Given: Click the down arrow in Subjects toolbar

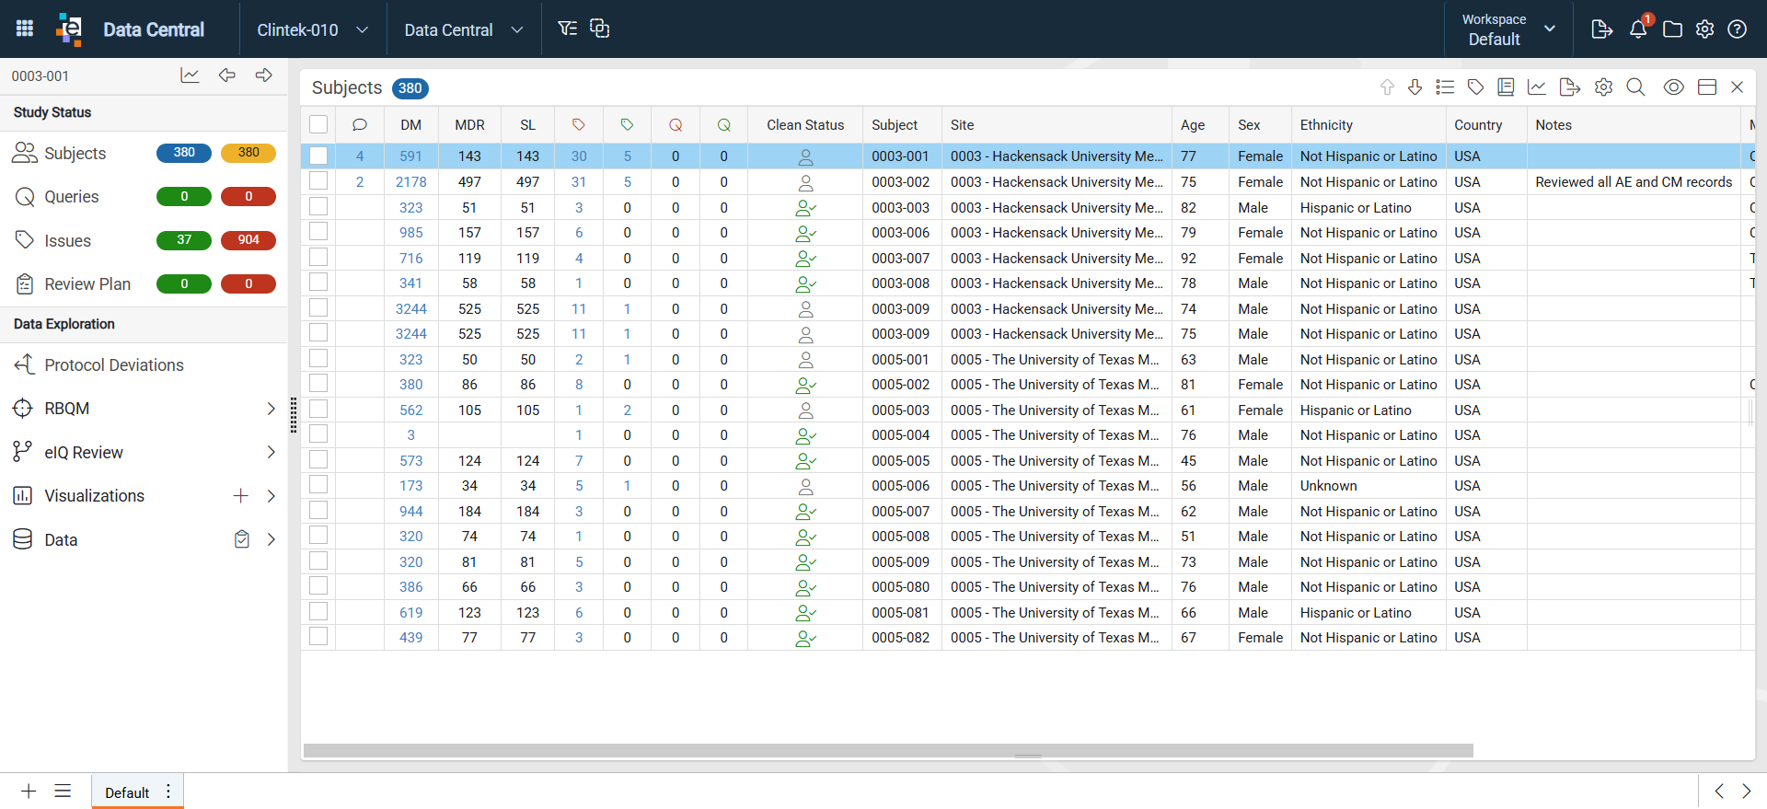Looking at the screenshot, I should (x=1415, y=87).
